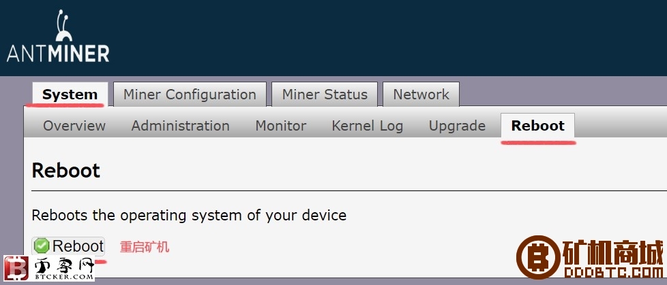Click the ODDBTC.COM watermark text
Viewport: 667px width, 285px height.
point(613,272)
